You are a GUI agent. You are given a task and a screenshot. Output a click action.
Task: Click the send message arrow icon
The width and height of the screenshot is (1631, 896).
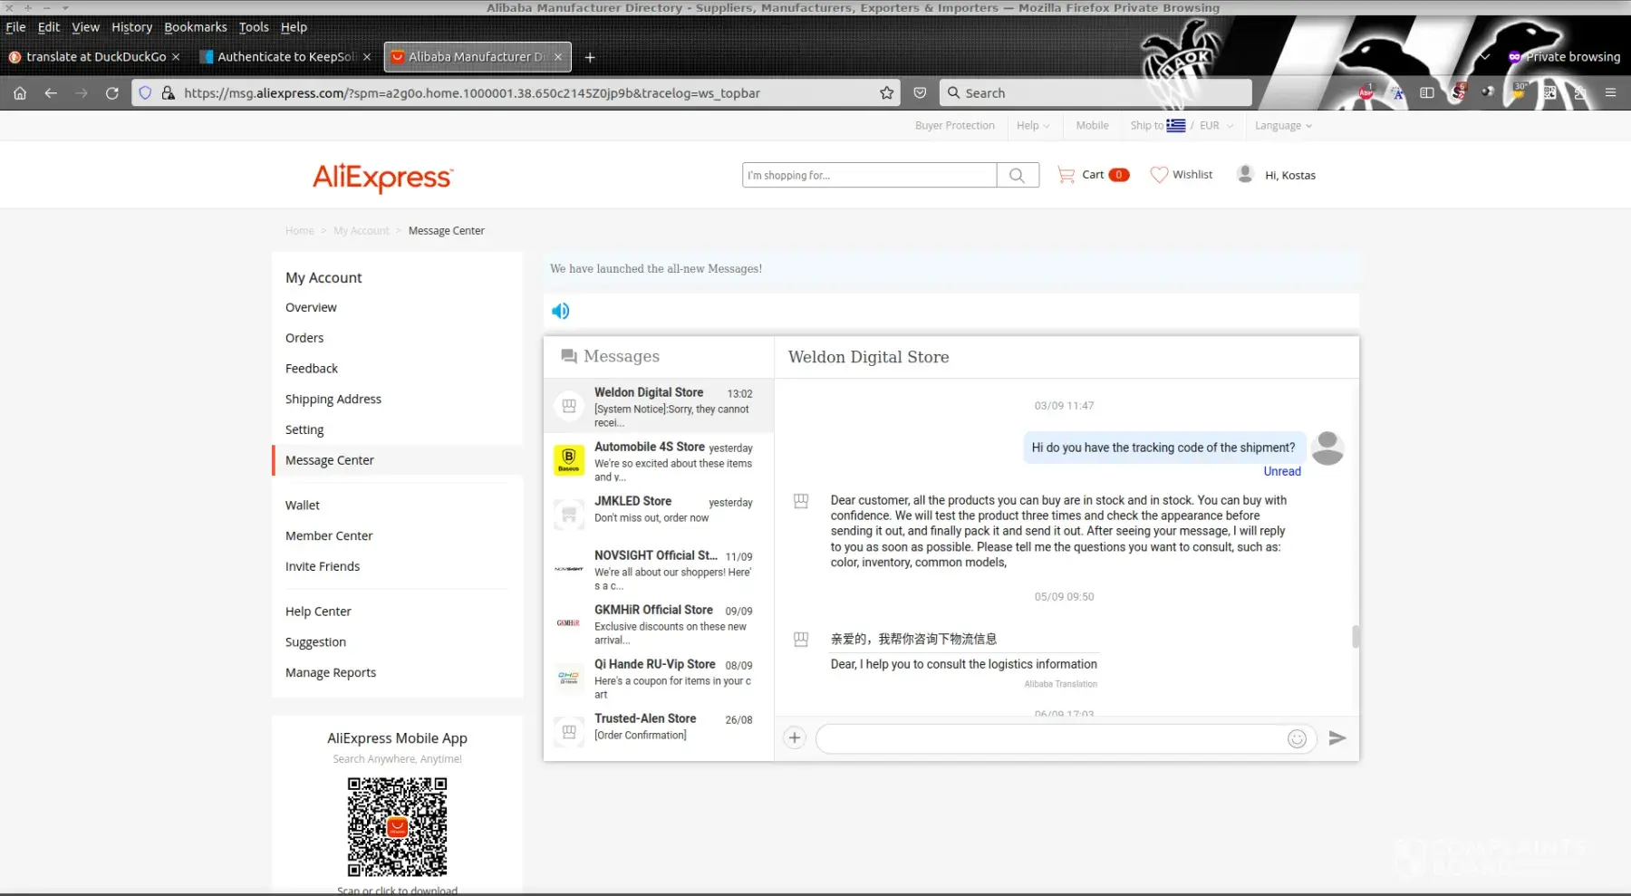1337,738
